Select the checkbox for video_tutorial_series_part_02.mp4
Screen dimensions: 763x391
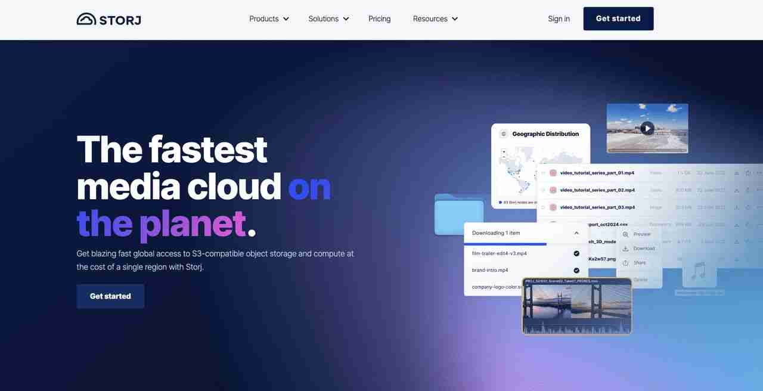[543, 190]
